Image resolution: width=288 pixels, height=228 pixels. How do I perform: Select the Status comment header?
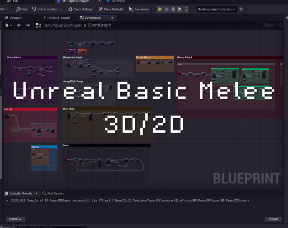(x=44, y=147)
